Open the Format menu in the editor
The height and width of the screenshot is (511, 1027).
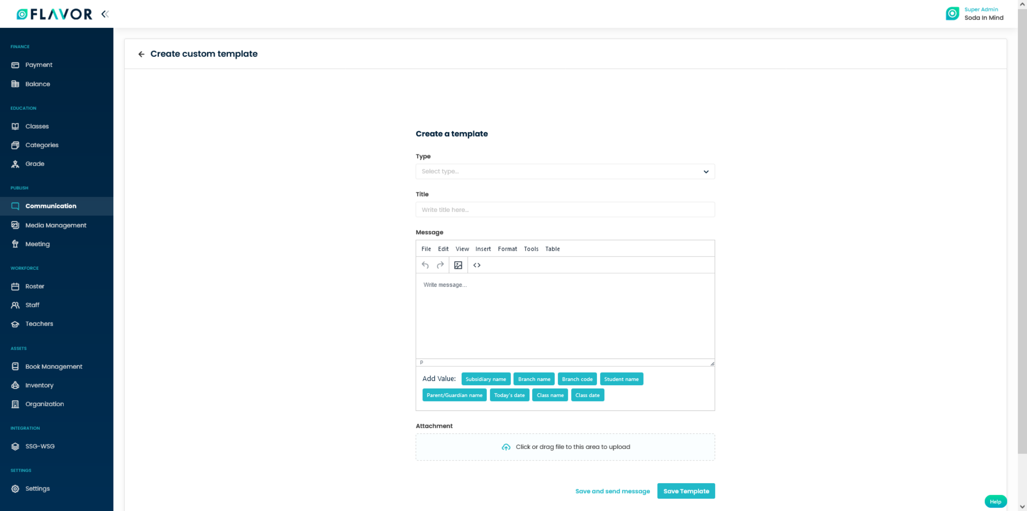pos(508,249)
